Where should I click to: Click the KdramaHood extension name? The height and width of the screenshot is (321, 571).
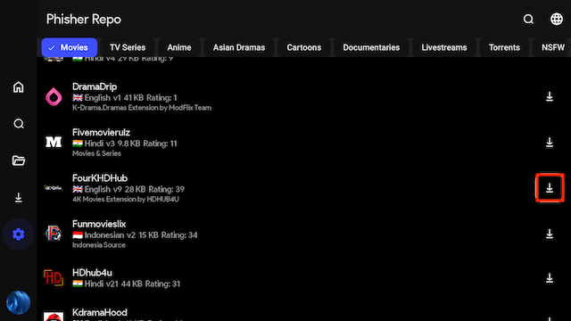[x=100, y=312]
